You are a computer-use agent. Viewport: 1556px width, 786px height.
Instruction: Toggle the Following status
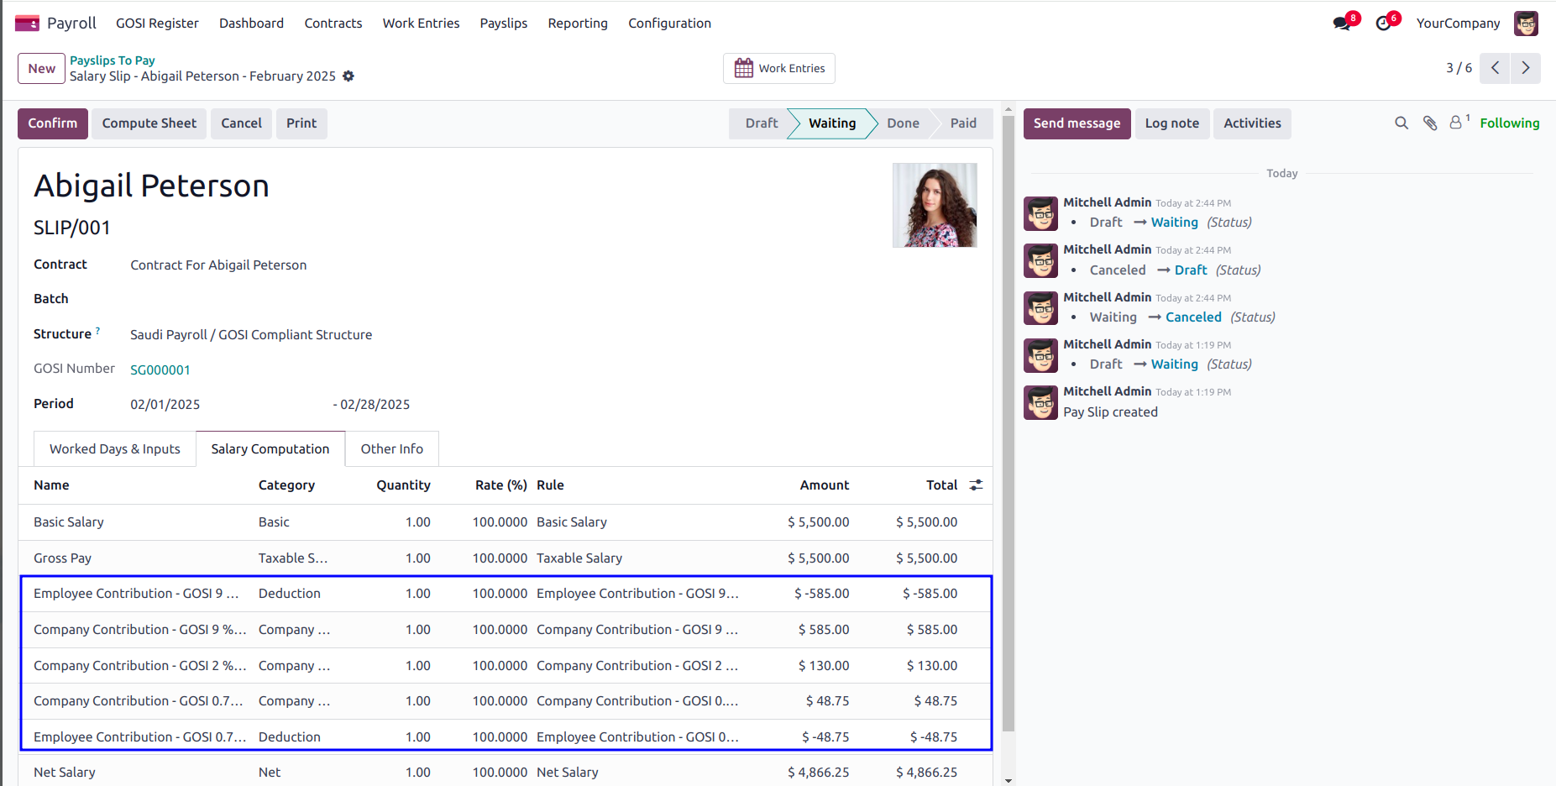1509,123
